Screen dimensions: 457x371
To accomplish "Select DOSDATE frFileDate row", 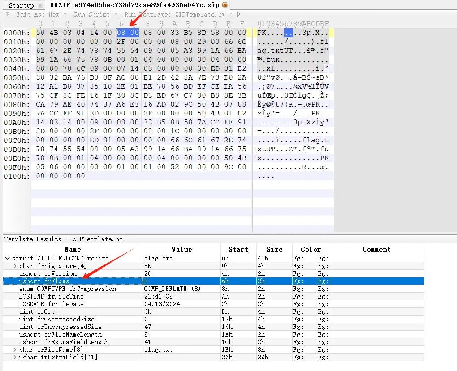I will tap(213, 304).
